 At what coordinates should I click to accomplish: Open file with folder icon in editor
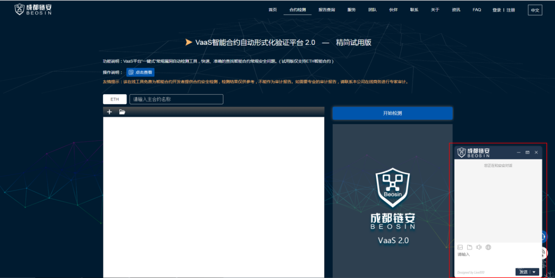[x=122, y=112]
